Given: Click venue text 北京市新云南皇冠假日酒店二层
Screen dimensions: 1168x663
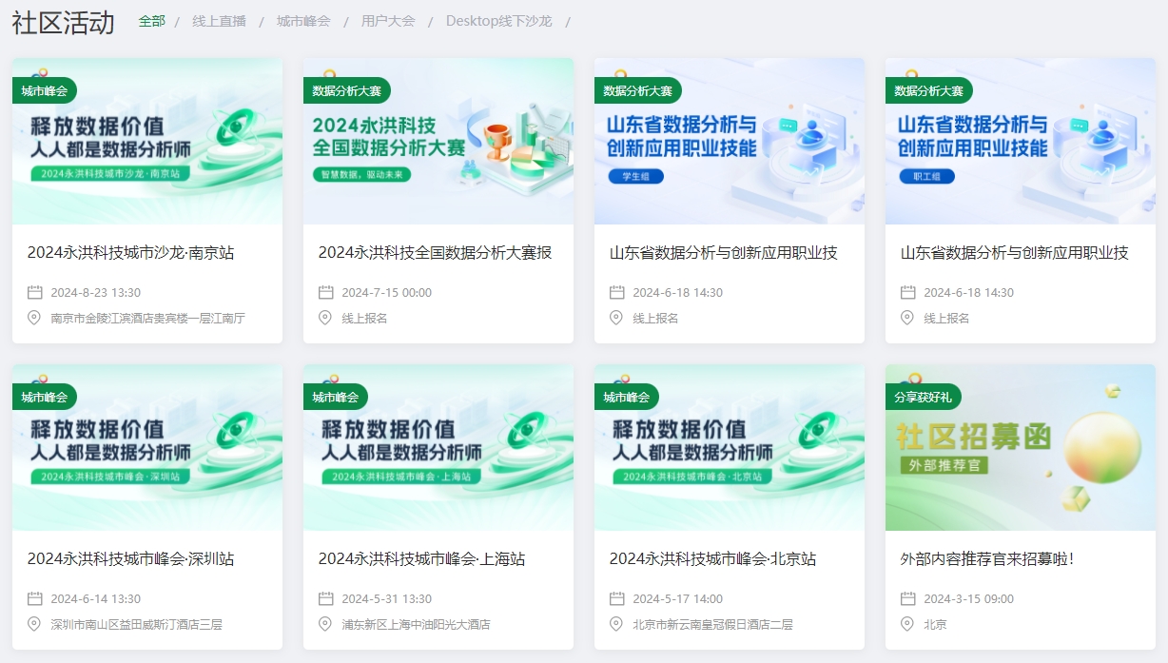Looking at the screenshot, I should click(713, 625).
